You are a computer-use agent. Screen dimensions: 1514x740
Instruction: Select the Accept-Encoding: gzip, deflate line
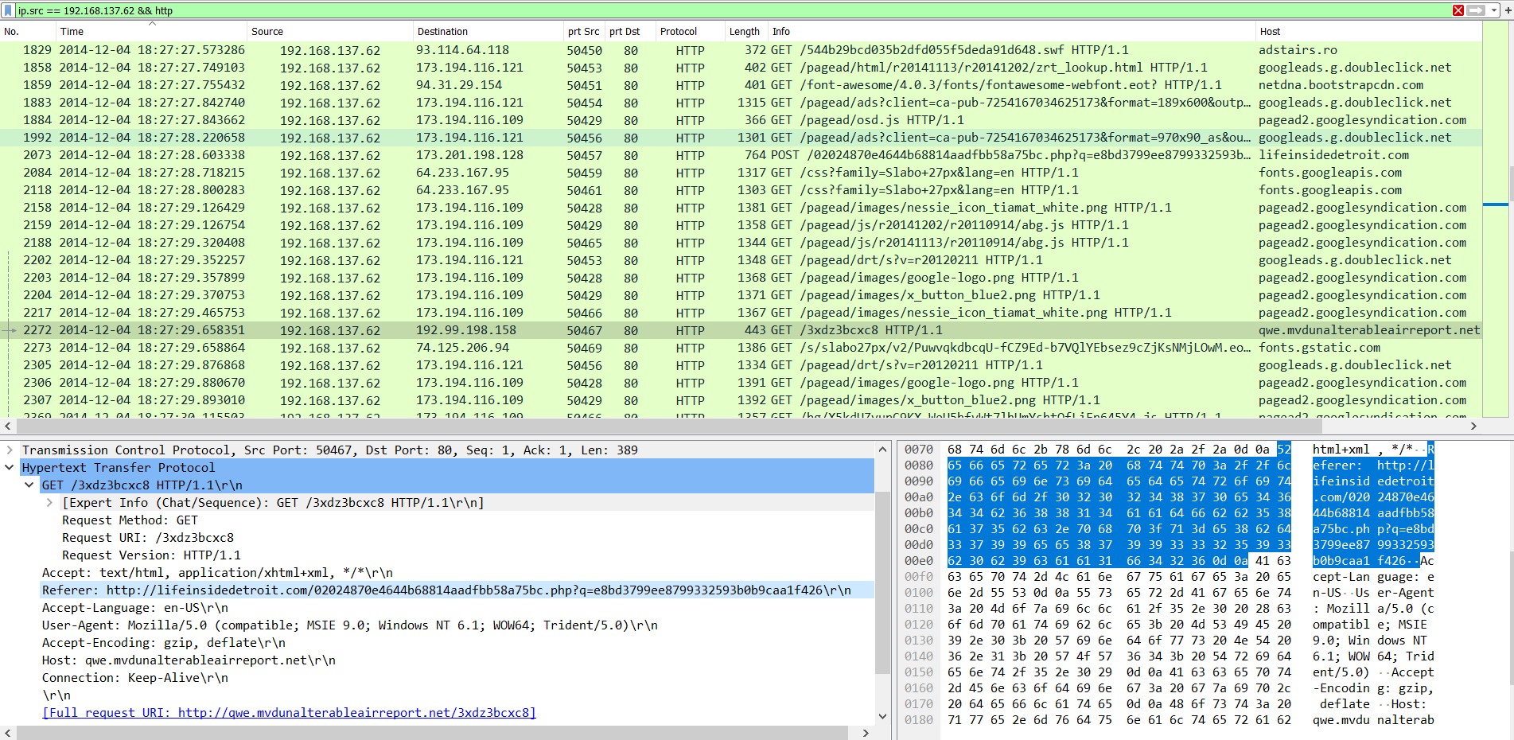[163, 643]
